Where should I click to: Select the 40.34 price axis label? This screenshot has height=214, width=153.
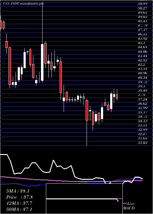click(142, 78)
